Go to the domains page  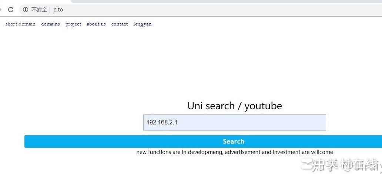point(50,24)
